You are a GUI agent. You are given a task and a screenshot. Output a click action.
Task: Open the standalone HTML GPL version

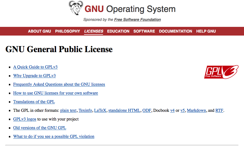pos(124,110)
